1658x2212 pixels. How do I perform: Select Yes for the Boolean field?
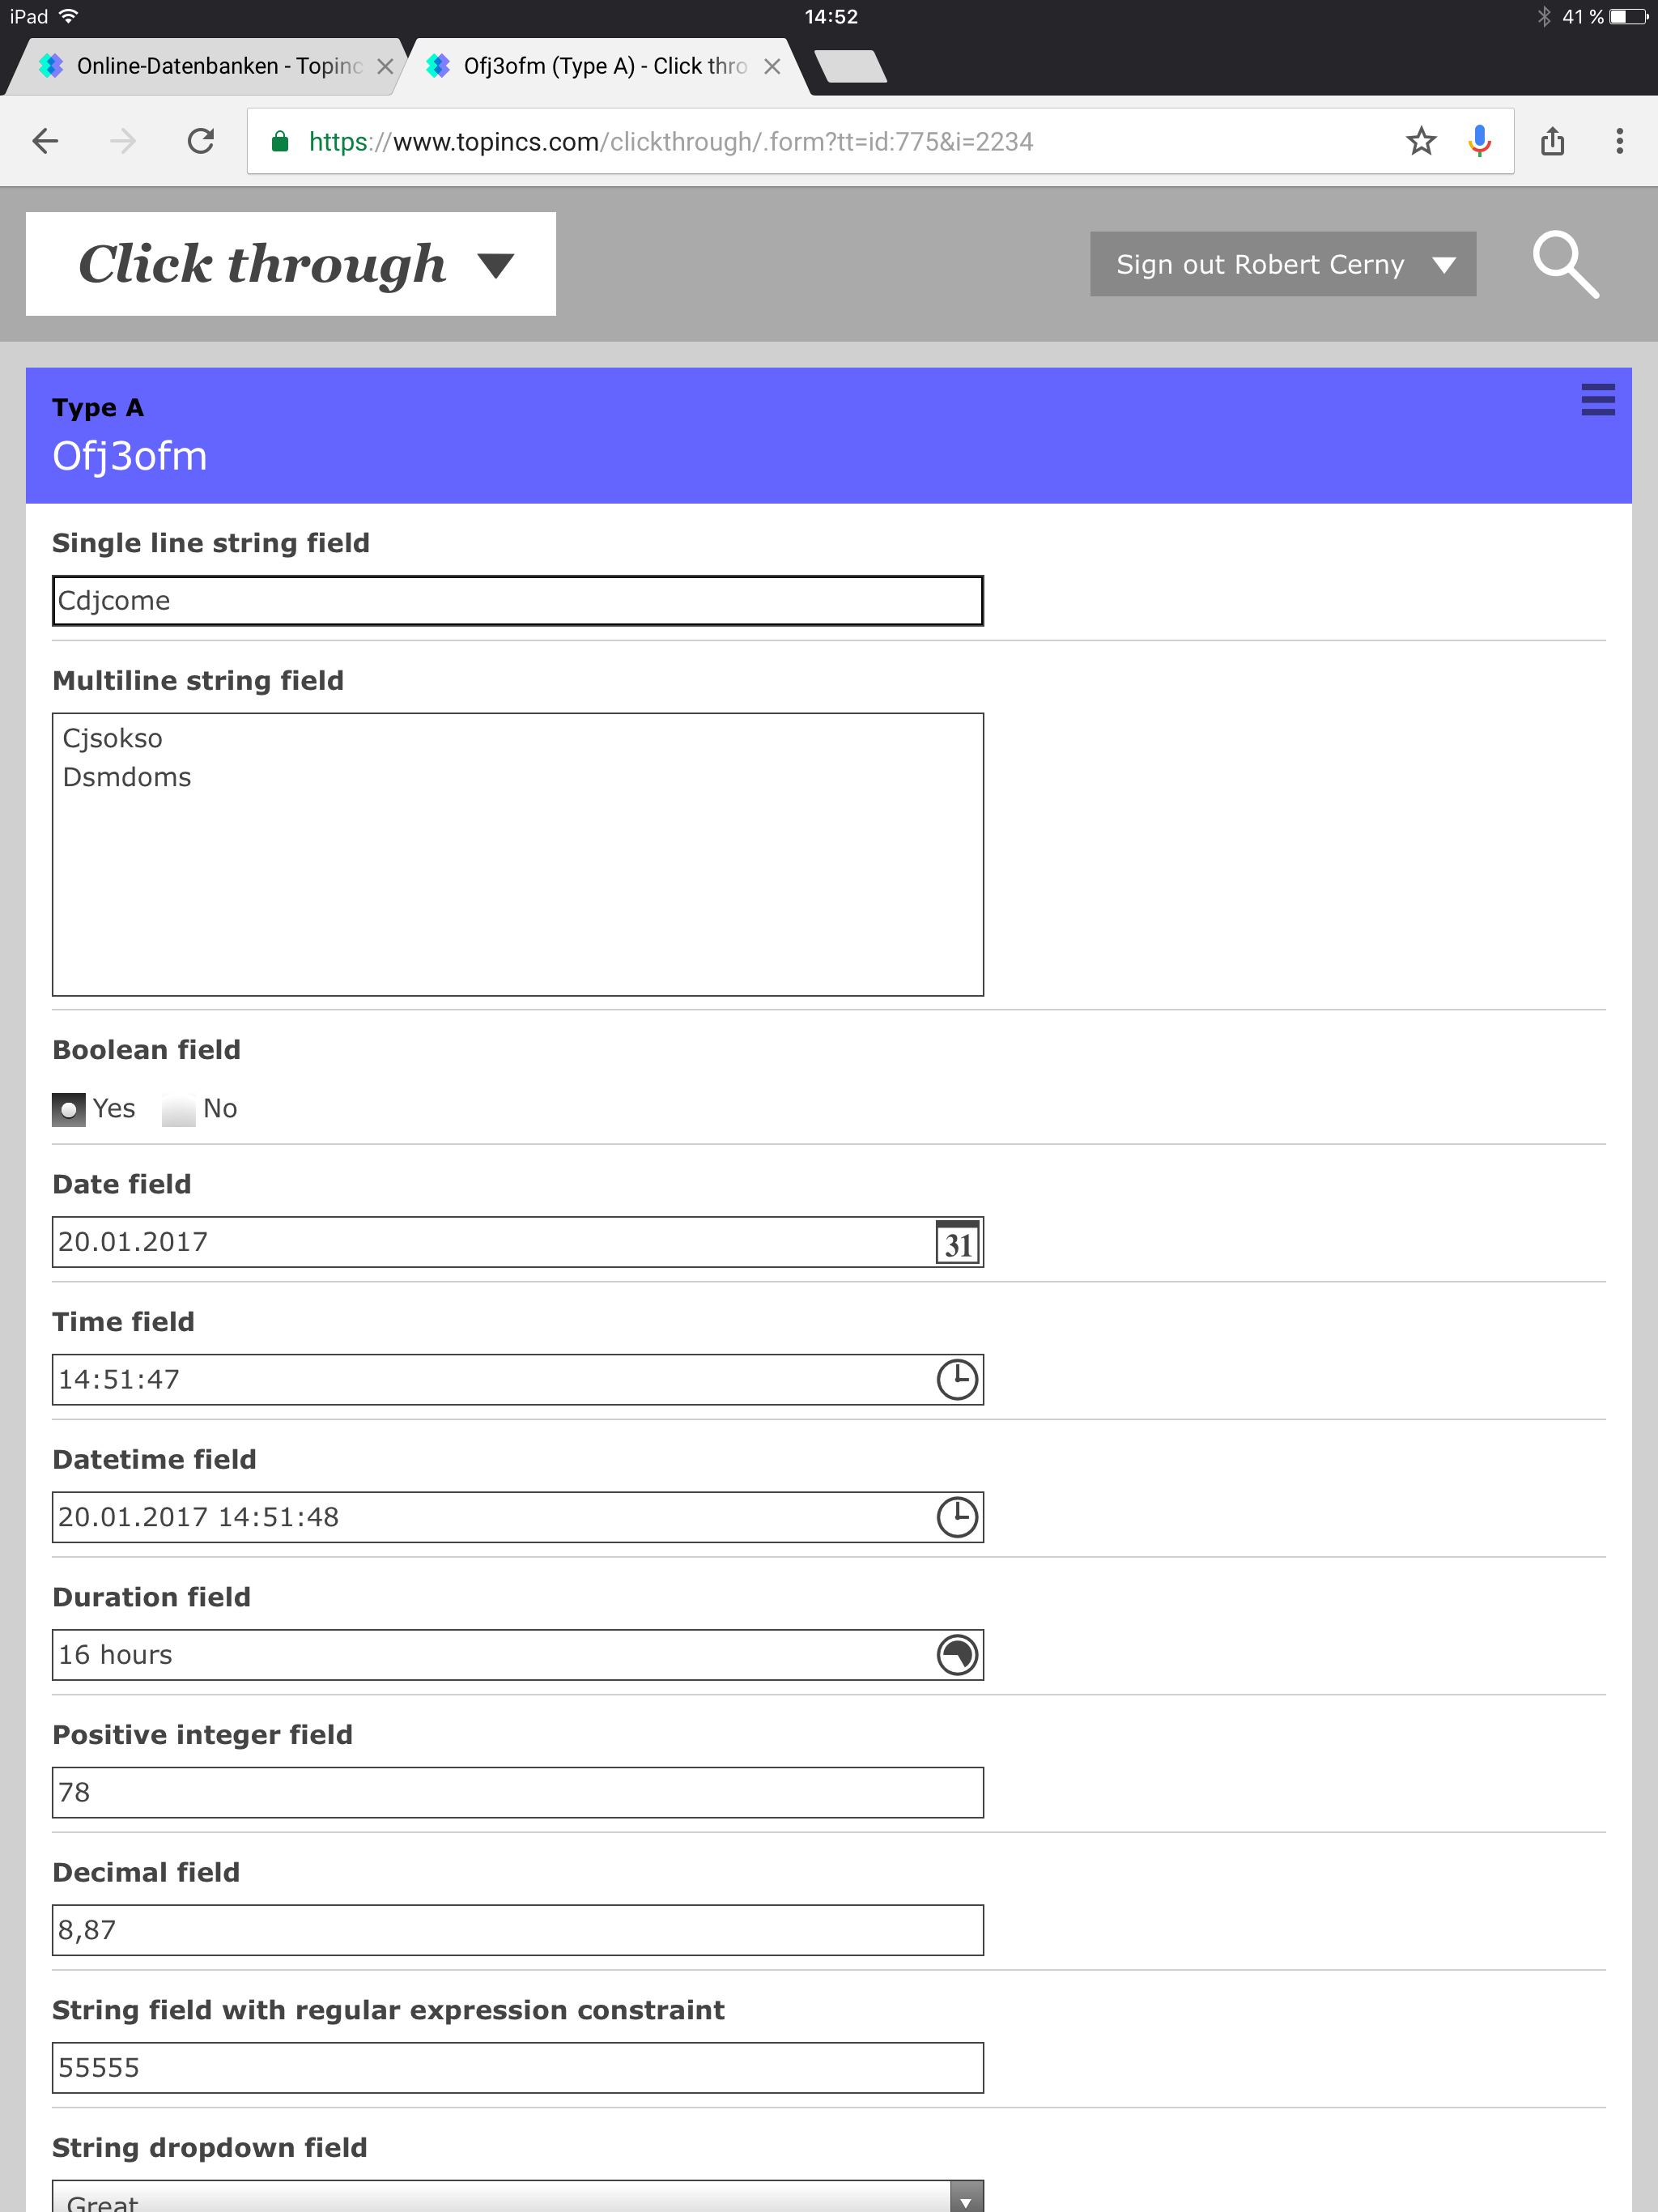pyautogui.click(x=69, y=1110)
